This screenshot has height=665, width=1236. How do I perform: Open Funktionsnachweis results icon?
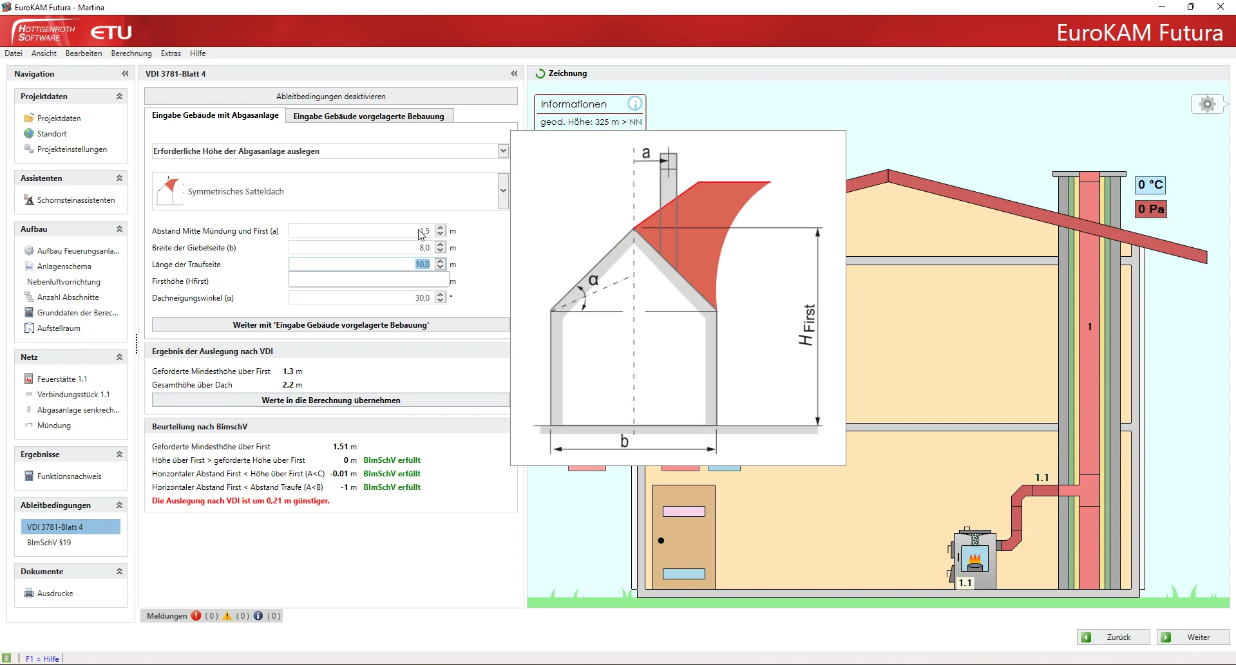[29, 476]
